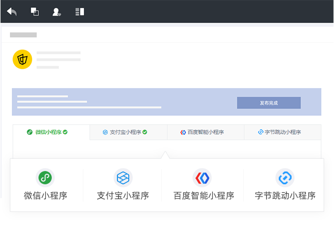Click the large 字节跳动小程序 icon
This screenshot has width=334, height=240.
(285, 177)
